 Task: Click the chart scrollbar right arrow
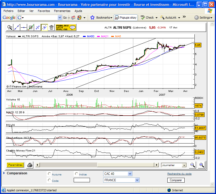pos(156,165)
